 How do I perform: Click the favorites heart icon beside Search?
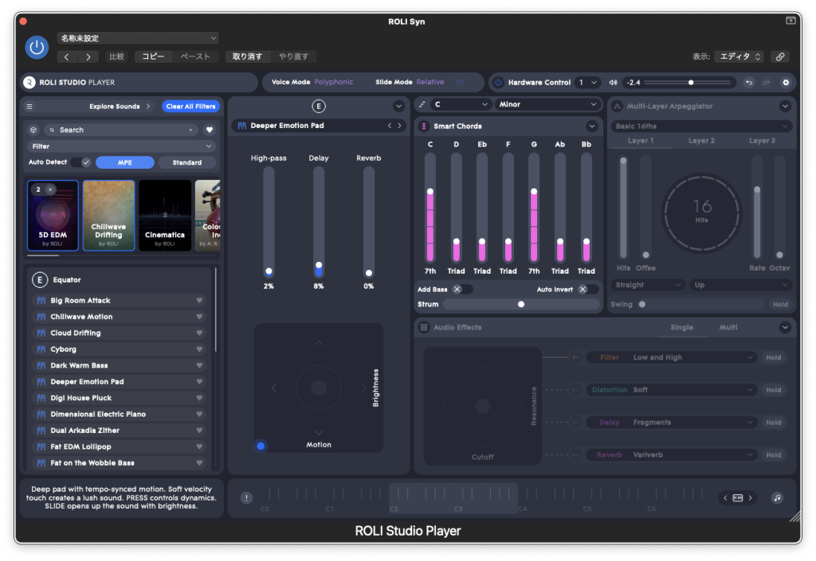(210, 130)
